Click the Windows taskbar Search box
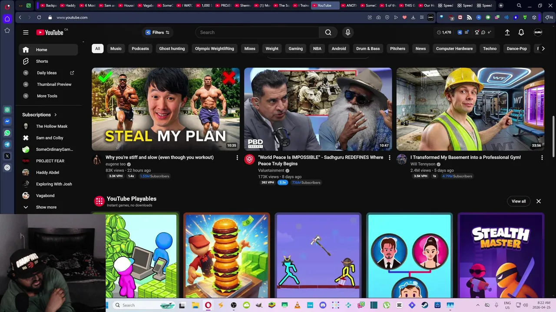Image resolution: width=556 pixels, height=312 pixels. (x=143, y=305)
